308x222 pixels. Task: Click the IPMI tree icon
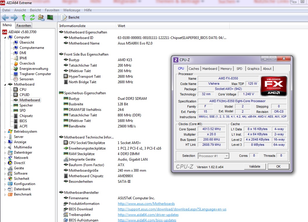coord(16,58)
